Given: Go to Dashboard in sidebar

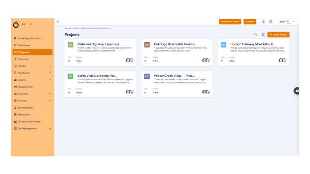Looking at the screenshot, I should [24, 45].
